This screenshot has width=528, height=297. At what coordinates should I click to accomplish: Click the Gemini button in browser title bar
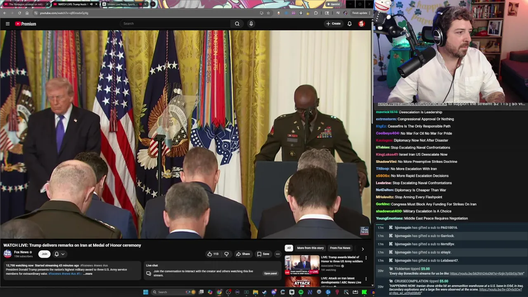point(333,4)
